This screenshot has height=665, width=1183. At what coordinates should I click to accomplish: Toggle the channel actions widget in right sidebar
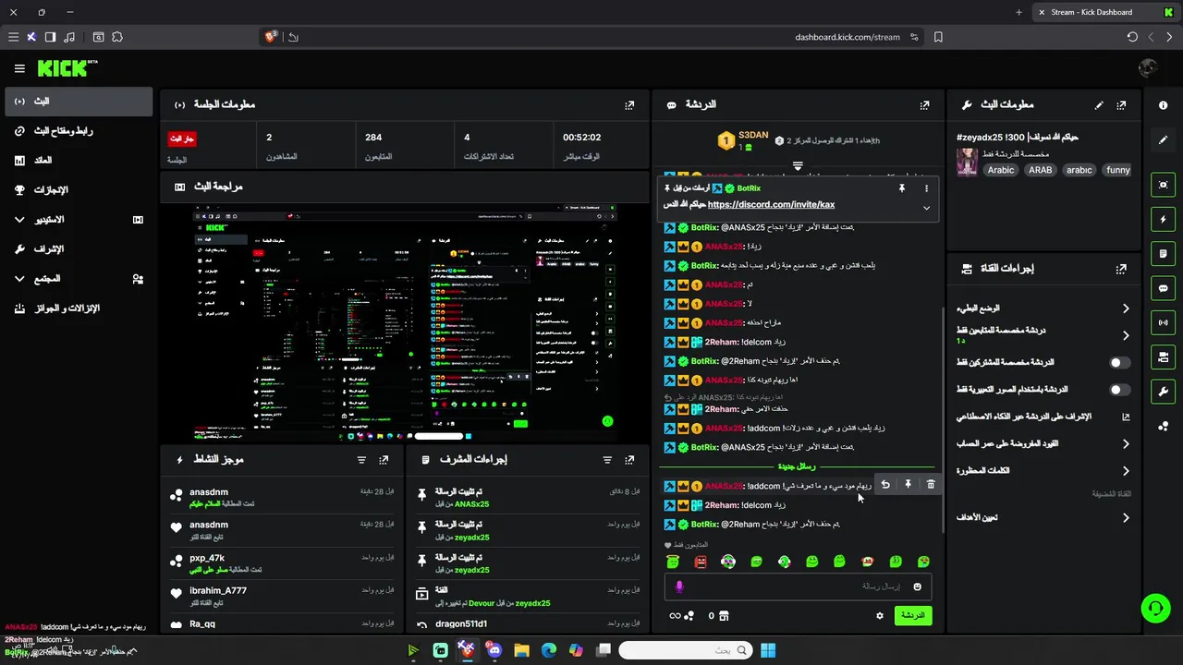[1163, 357]
